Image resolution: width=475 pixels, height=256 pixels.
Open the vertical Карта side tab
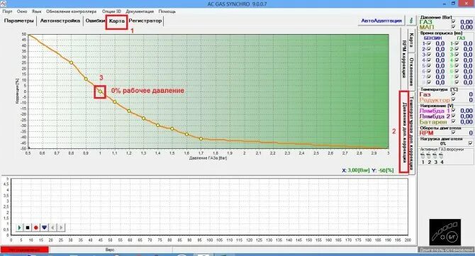click(411, 40)
